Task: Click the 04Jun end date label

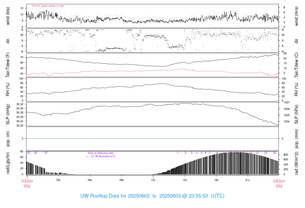Action: 279,181
